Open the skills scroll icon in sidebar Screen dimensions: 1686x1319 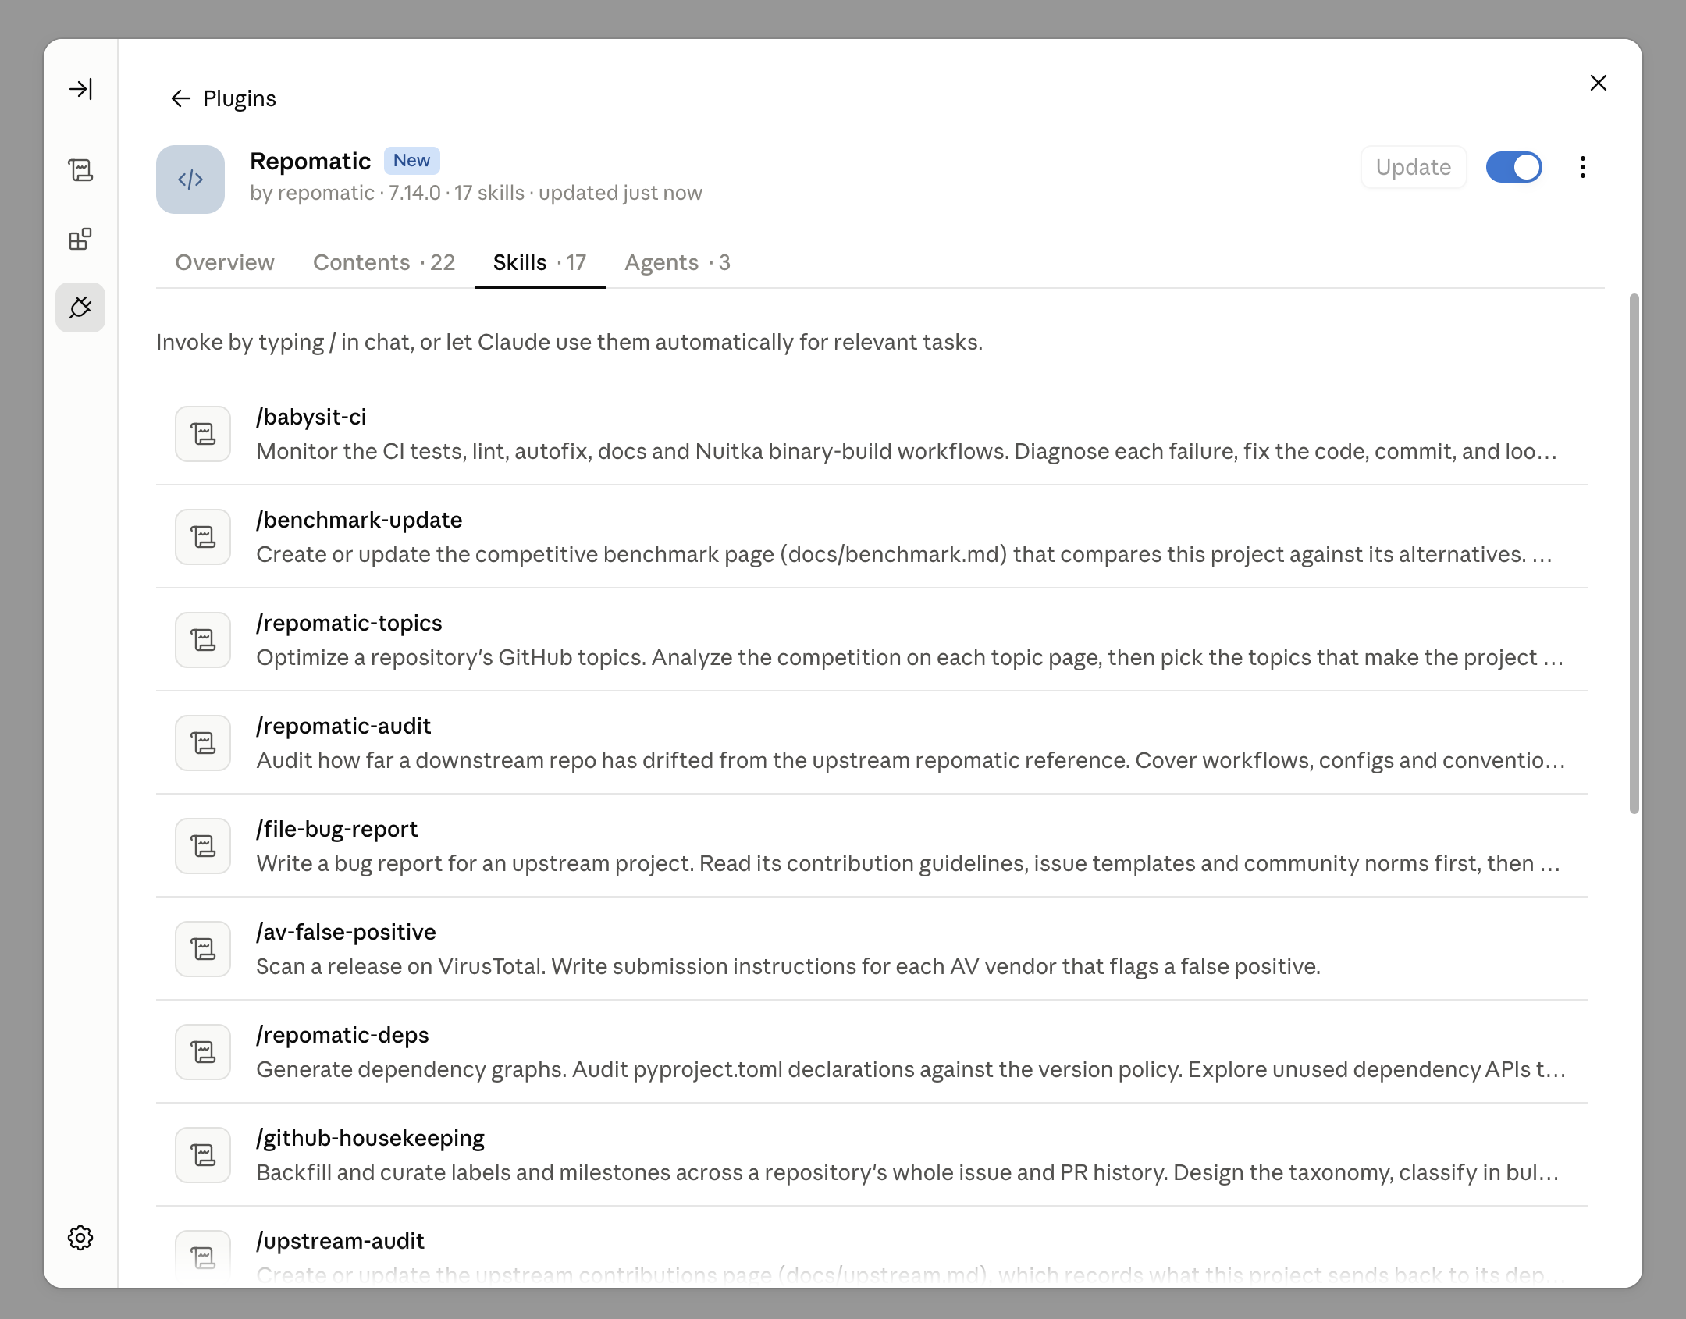pyautogui.click(x=80, y=170)
